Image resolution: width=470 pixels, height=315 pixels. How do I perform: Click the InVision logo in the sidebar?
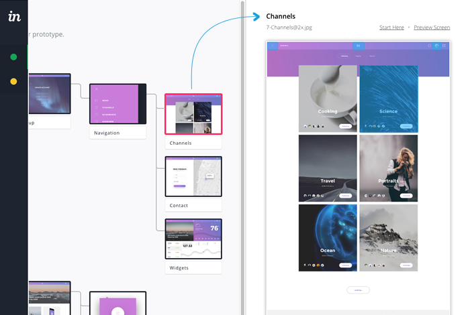14,17
